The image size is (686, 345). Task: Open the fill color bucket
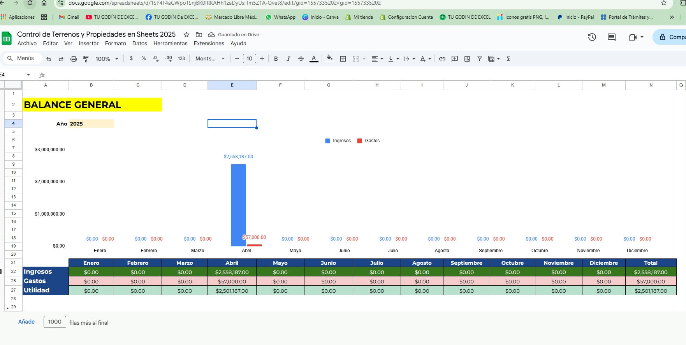(330, 58)
